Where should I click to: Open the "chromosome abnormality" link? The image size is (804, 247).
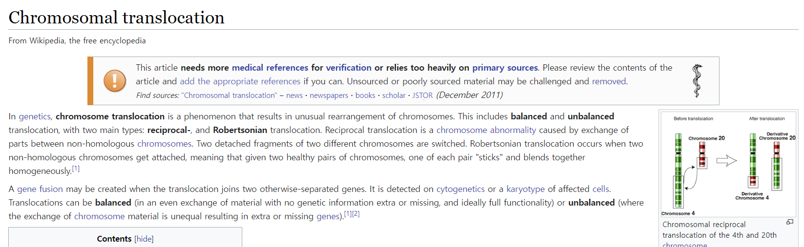[x=486, y=130]
